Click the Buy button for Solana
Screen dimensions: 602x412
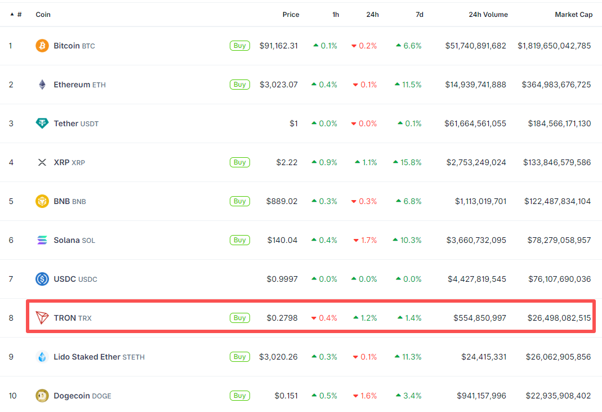click(240, 240)
